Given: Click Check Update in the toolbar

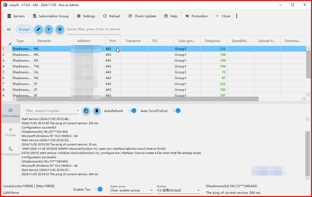Looking at the screenshot, I should point(142,16).
